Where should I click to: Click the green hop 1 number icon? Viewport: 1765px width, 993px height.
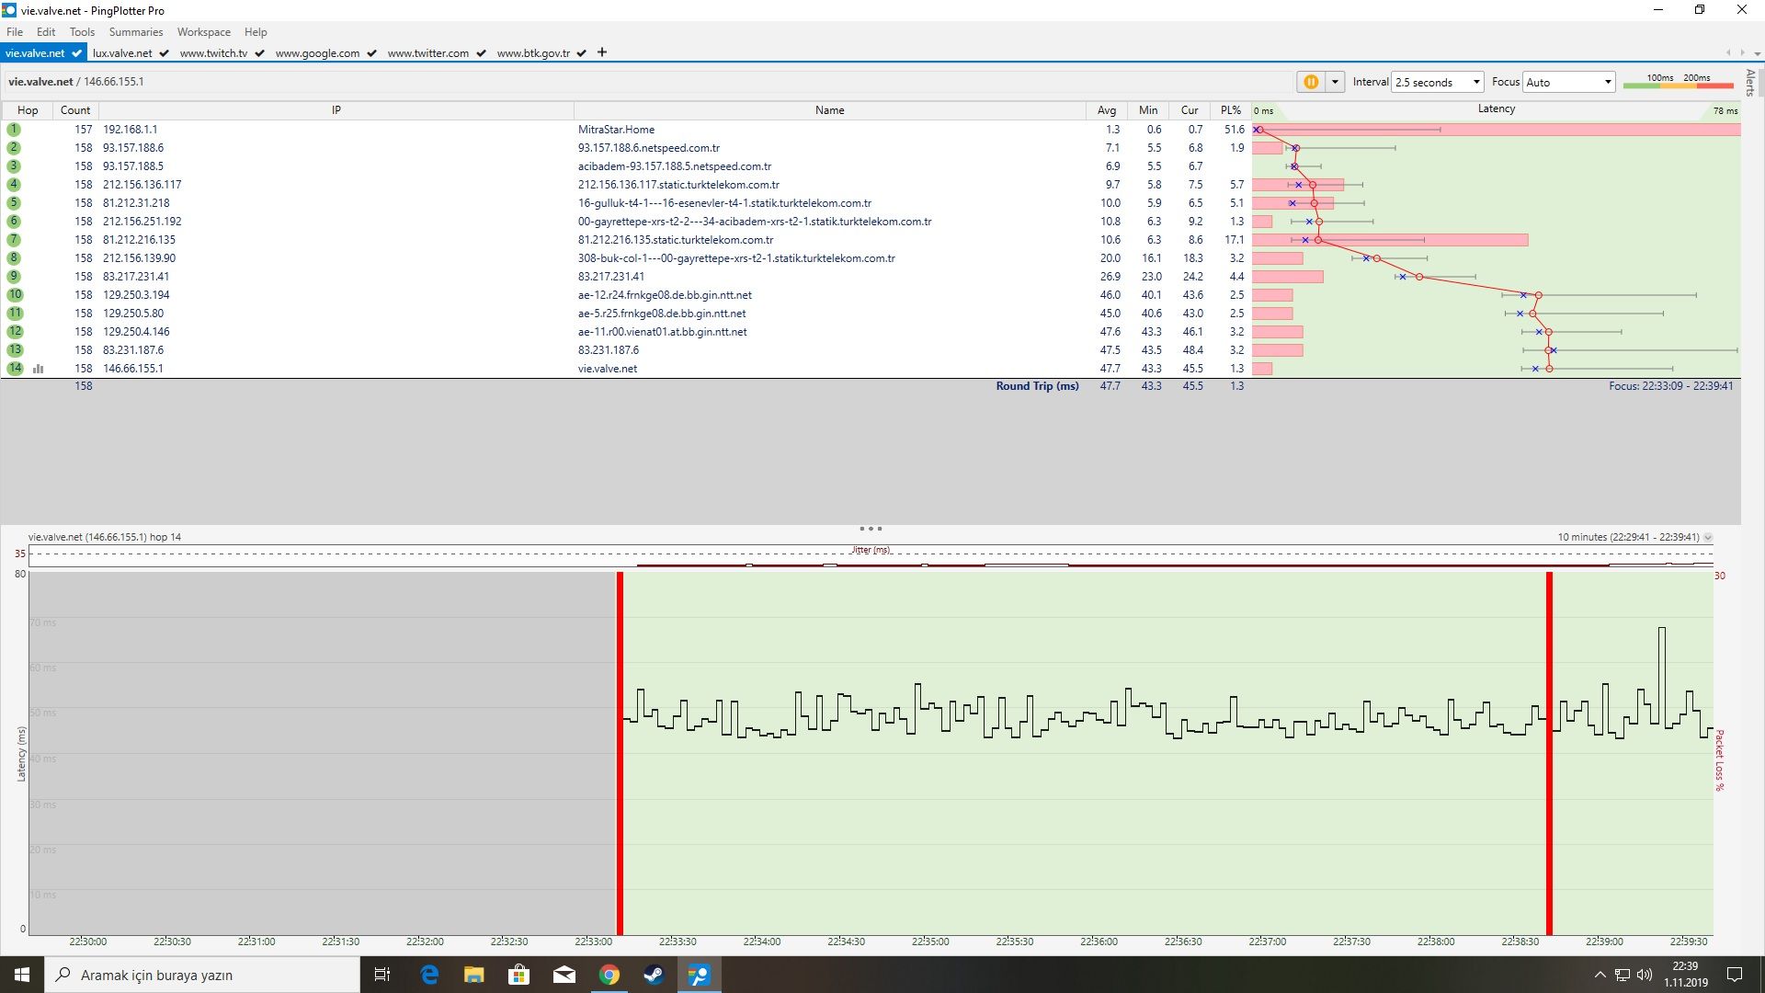coord(14,130)
